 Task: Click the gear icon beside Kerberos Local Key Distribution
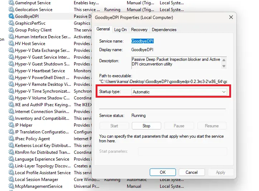[x=11, y=145]
